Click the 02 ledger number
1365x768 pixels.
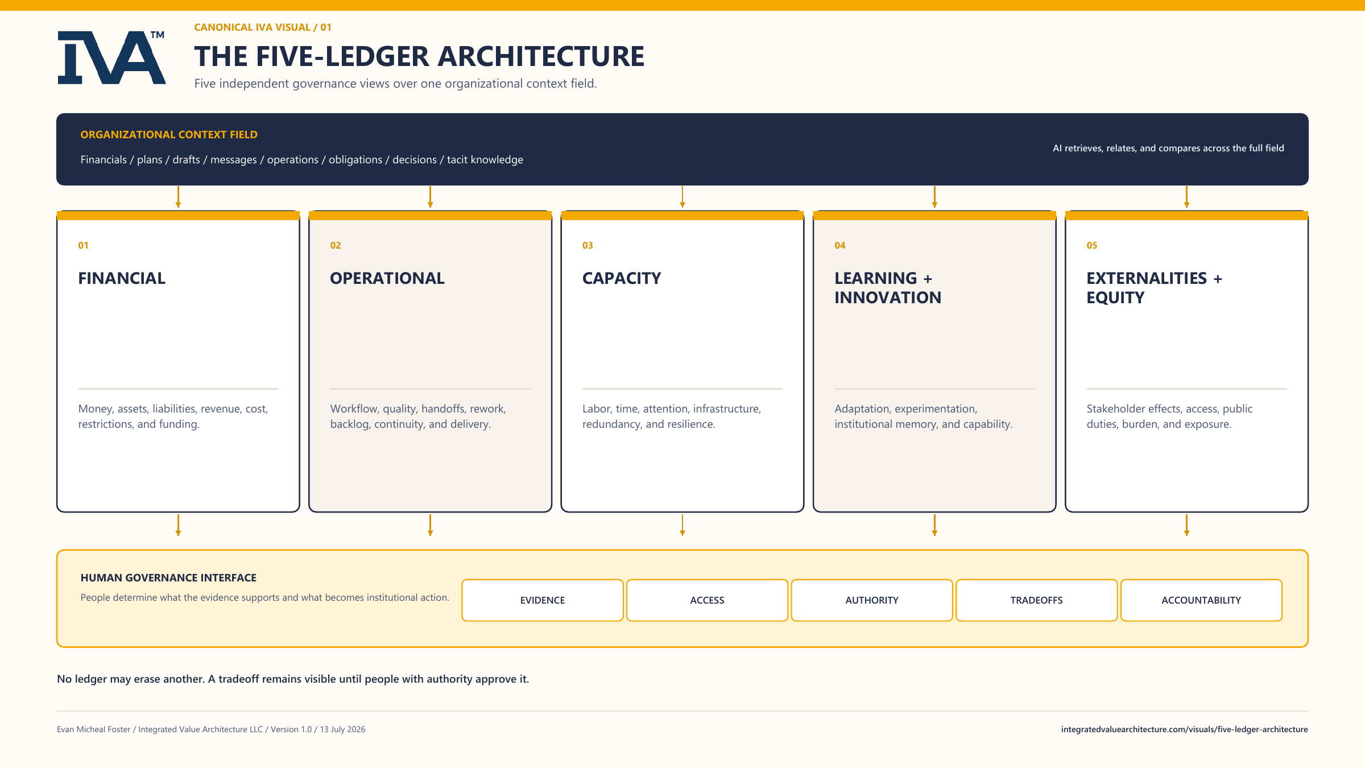point(336,245)
